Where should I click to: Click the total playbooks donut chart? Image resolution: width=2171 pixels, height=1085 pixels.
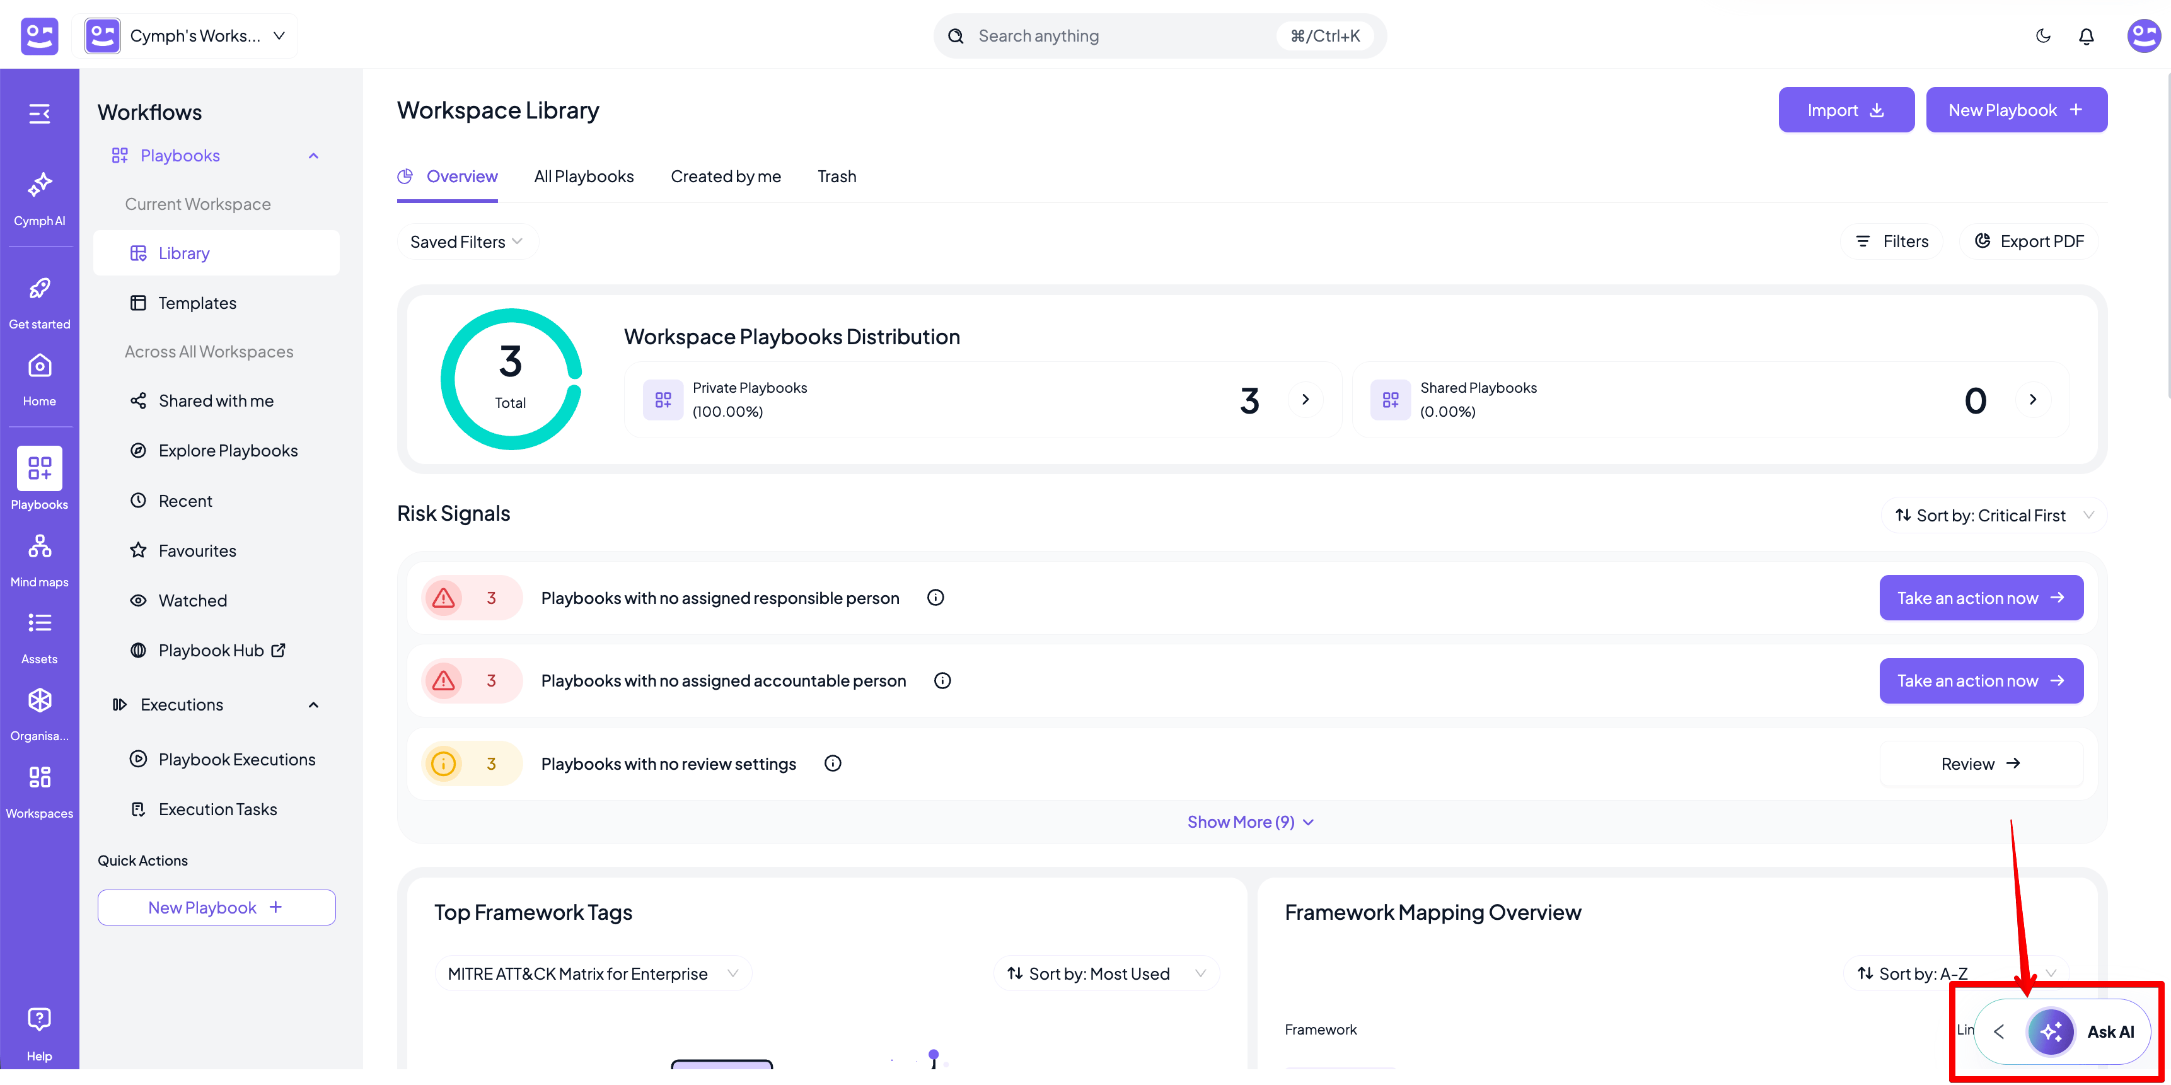point(511,380)
